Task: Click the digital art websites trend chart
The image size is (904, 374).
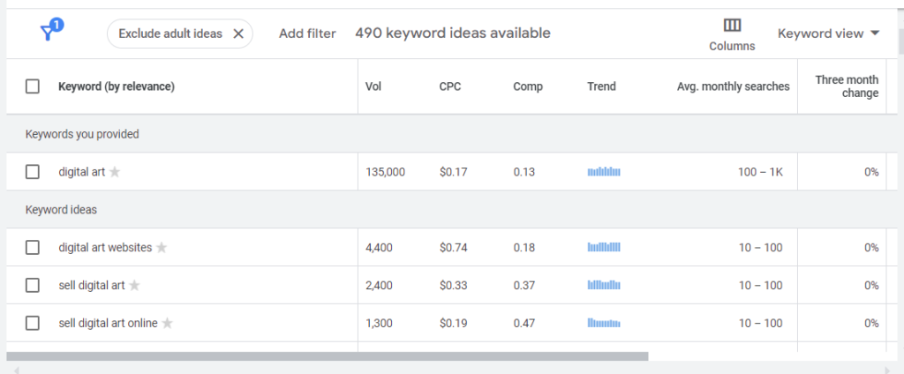Action: 604,247
